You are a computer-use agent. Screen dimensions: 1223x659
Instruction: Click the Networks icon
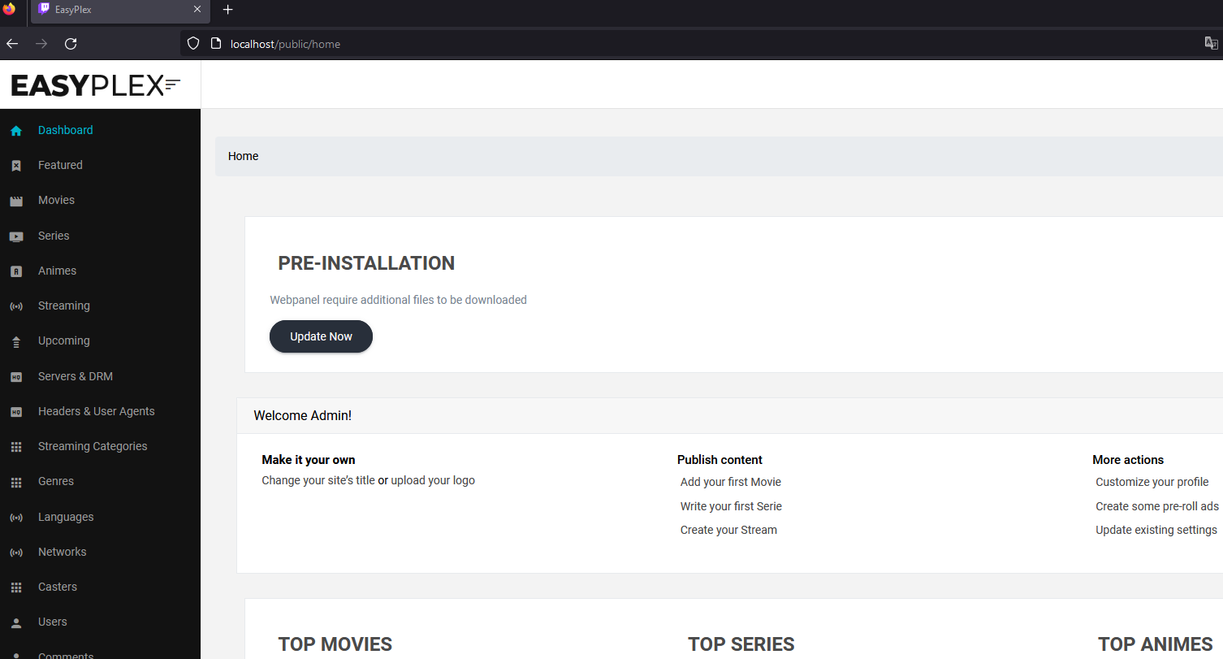pyautogui.click(x=16, y=552)
